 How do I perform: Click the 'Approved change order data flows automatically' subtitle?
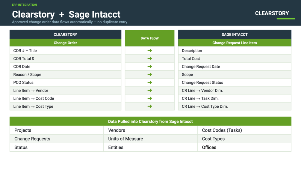point(70,22)
